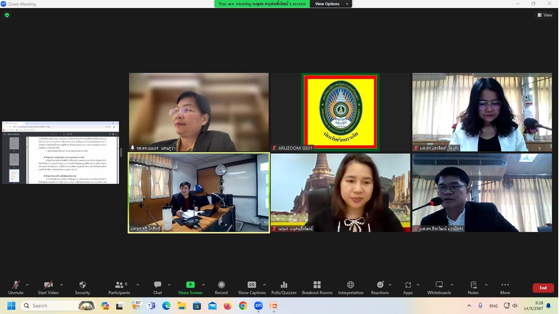The height and width of the screenshot is (314, 560).
Task: Unmute the microphone
Action: [16, 287]
